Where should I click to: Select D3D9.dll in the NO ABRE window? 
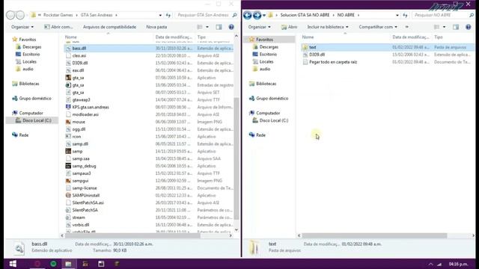point(317,55)
